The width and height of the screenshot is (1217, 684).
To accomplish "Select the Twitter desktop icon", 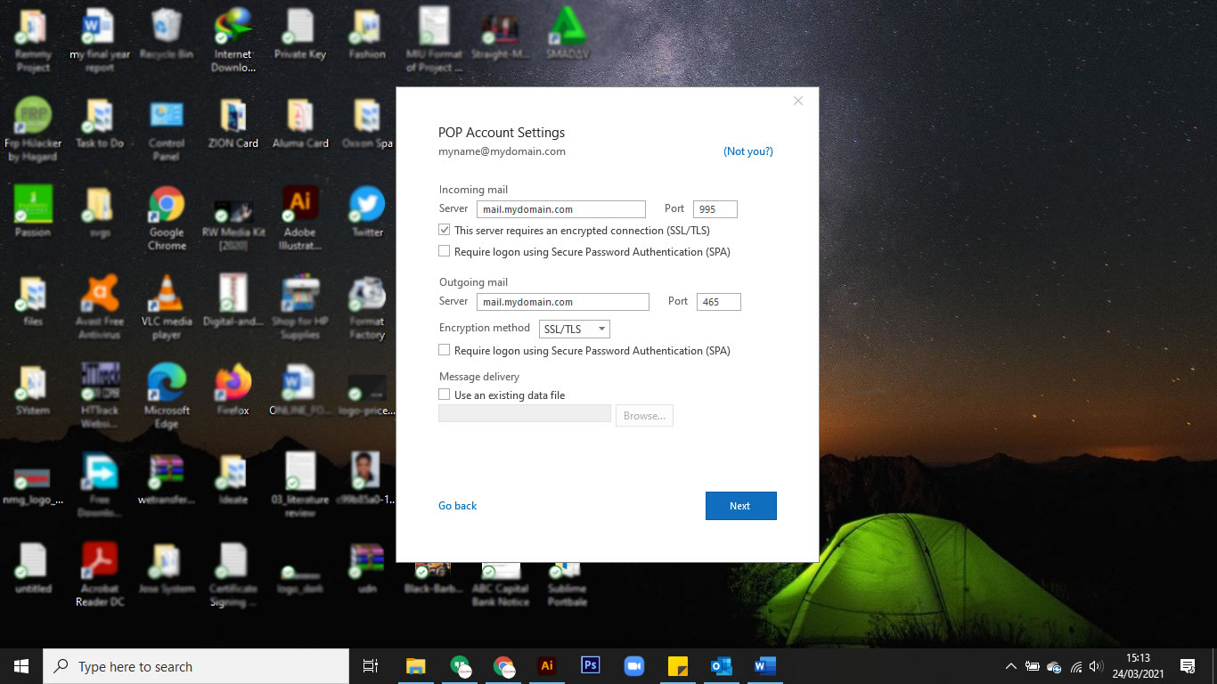I will 367,212.
